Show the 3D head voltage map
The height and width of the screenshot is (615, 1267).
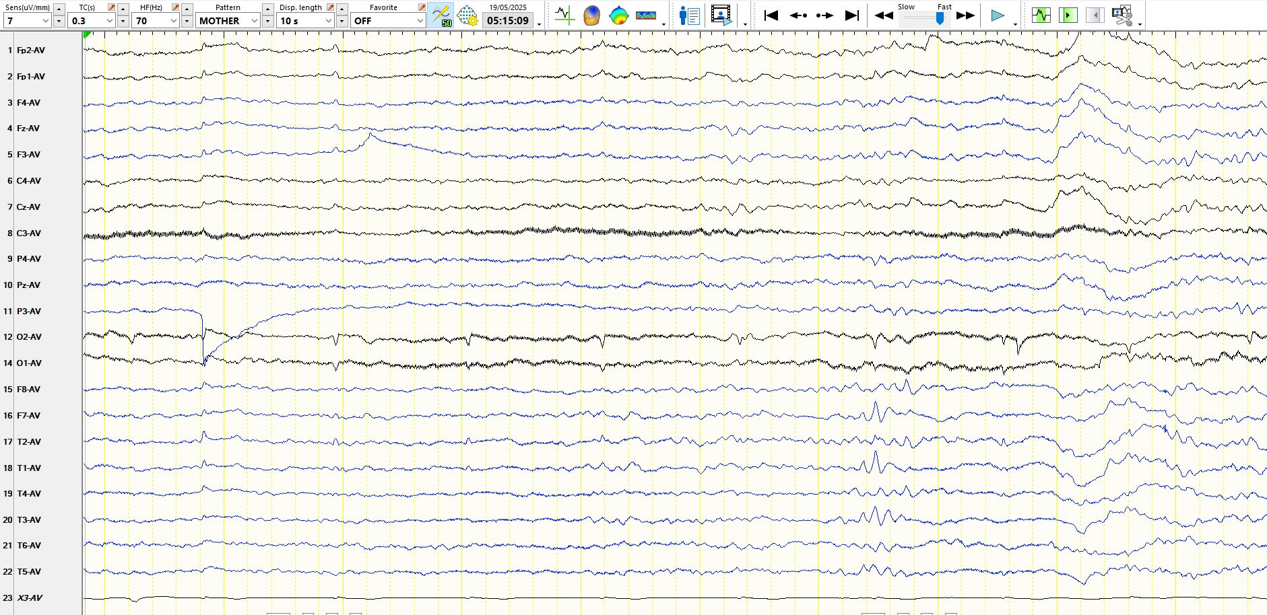pos(591,15)
